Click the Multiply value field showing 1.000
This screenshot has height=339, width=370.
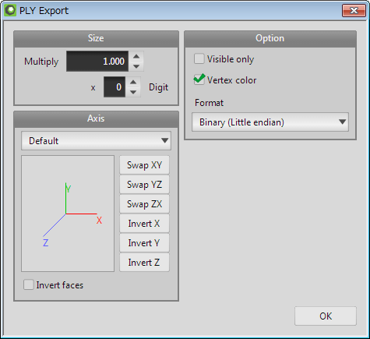click(97, 62)
